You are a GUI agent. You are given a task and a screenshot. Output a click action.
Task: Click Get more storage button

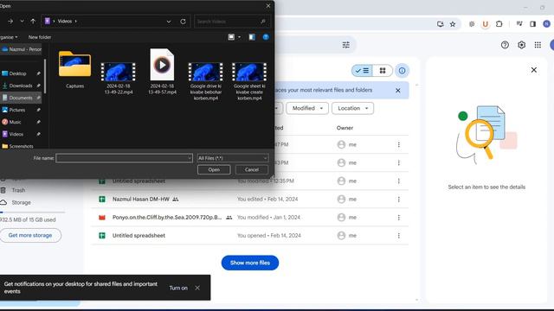(30, 235)
